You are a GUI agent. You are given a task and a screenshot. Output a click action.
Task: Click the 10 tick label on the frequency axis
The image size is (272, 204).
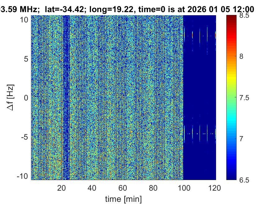(24, 20)
